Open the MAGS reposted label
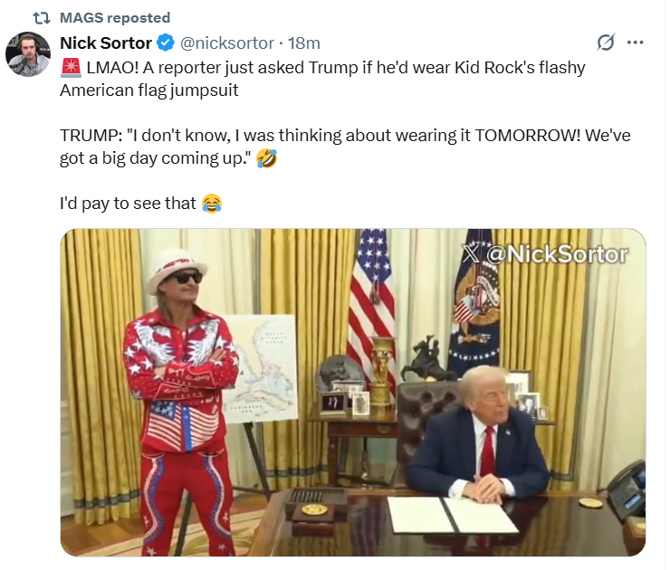This screenshot has height=570, width=670. (x=115, y=18)
